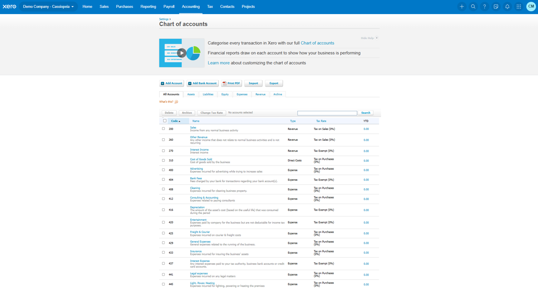
Task: Open the search magnifier icon
Action: (x=473, y=7)
